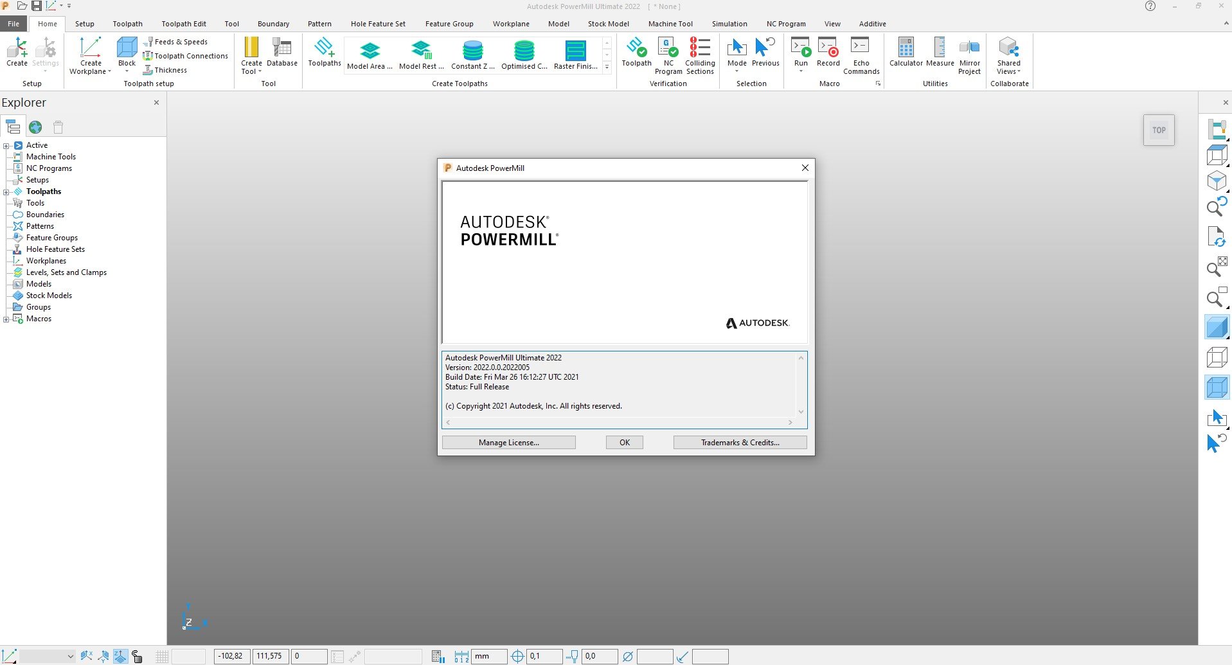Select Levels, Sets and Clamps in Explorer

pyautogui.click(x=66, y=272)
